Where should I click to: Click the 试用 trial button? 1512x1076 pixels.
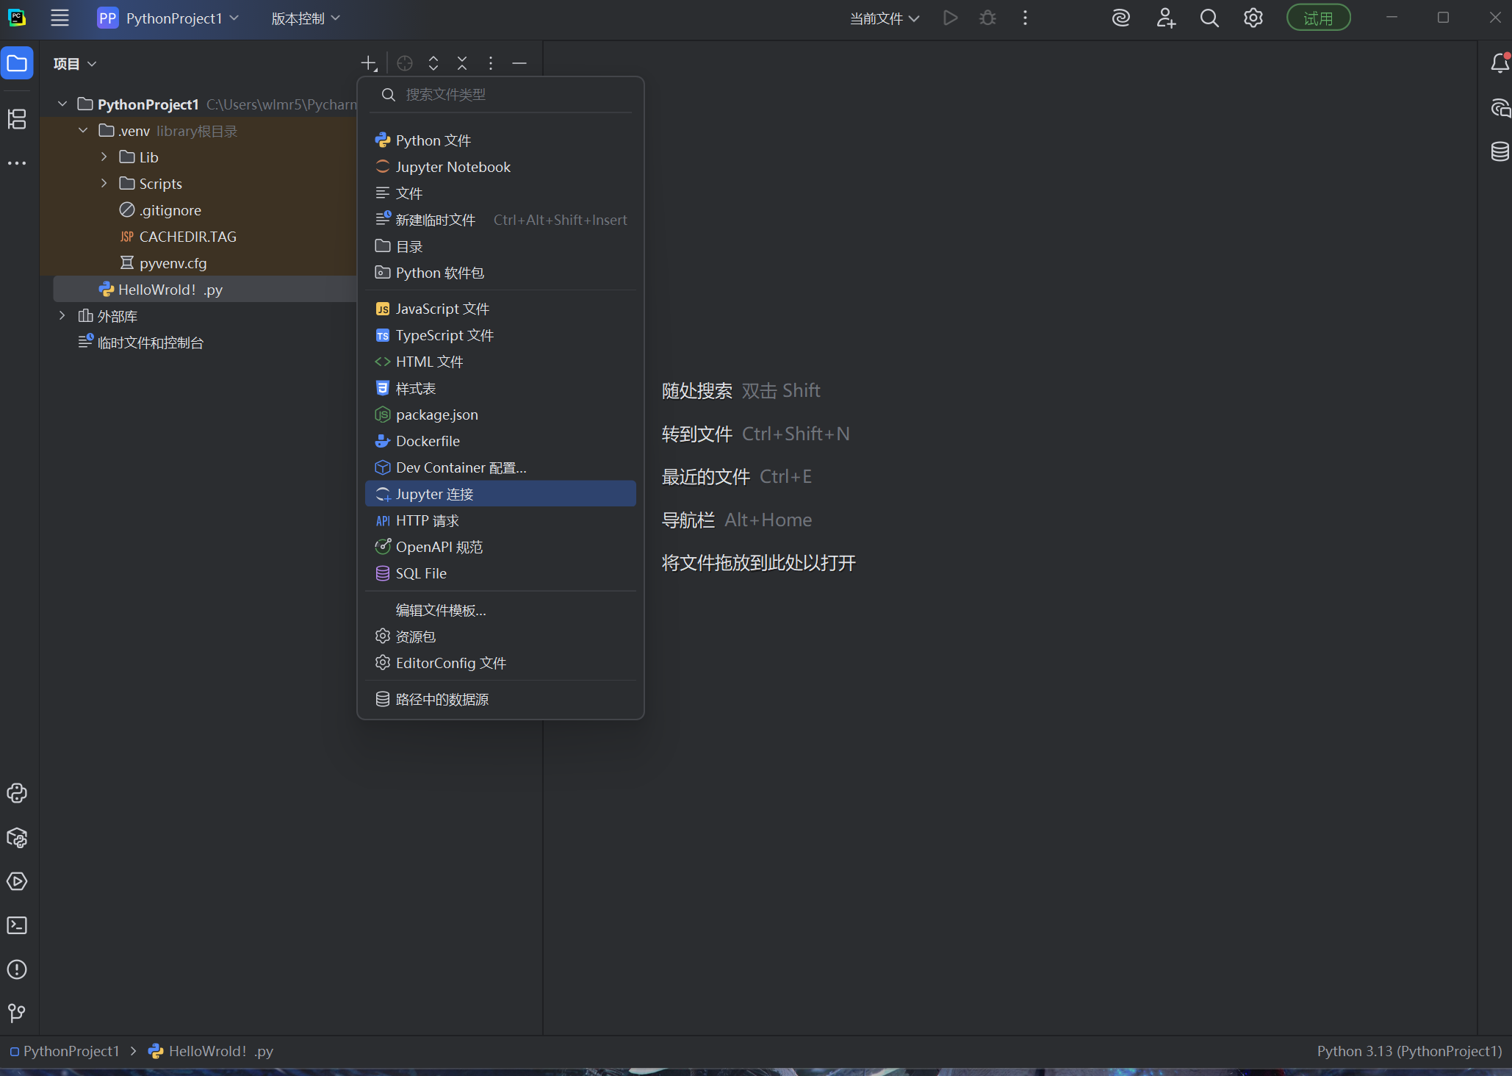coord(1318,18)
